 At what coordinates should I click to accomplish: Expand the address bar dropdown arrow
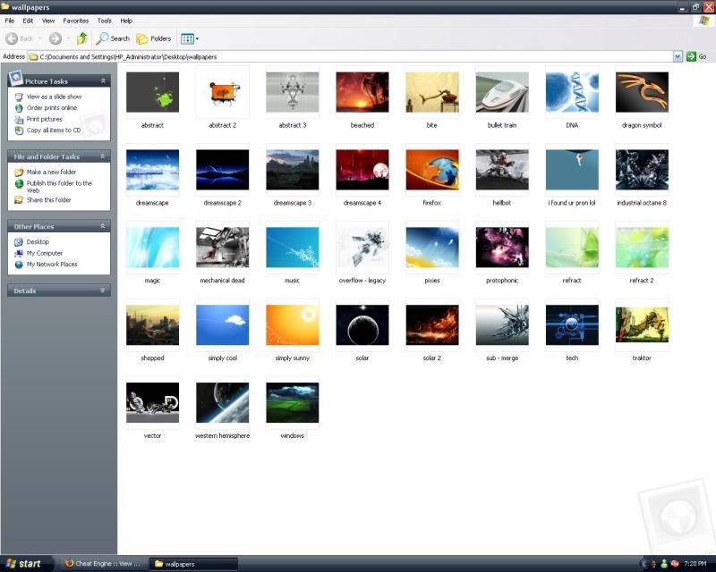[x=678, y=56]
